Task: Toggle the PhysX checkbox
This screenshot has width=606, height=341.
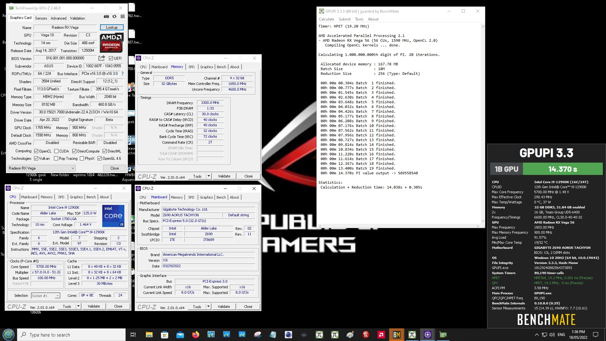Action: [82, 159]
